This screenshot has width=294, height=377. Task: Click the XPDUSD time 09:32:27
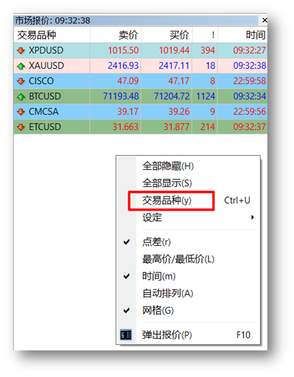tap(250, 50)
